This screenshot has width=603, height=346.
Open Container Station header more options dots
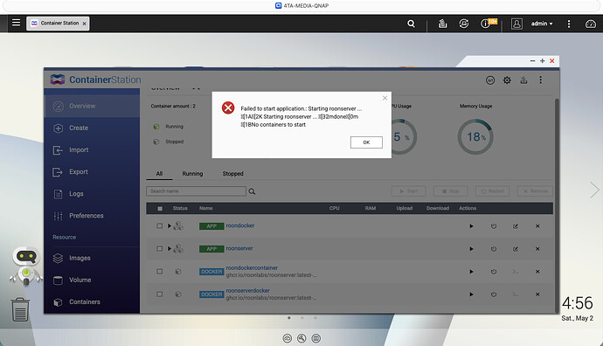pyautogui.click(x=540, y=80)
